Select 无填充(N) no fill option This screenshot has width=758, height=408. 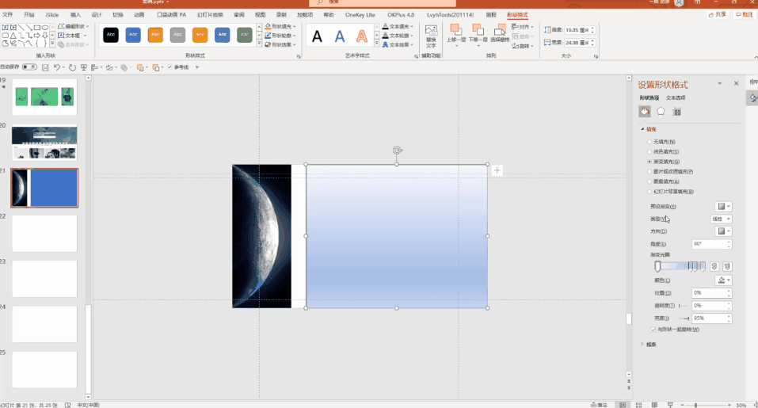click(x=649, y=142)
